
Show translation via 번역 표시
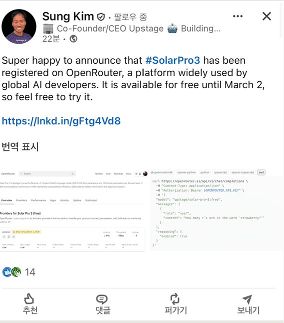[20, 146]
